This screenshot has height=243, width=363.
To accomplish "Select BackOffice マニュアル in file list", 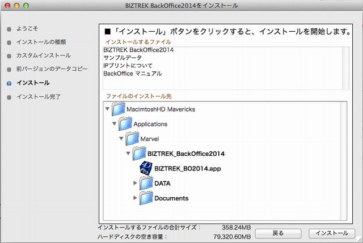I will click(x=133, y=74).
